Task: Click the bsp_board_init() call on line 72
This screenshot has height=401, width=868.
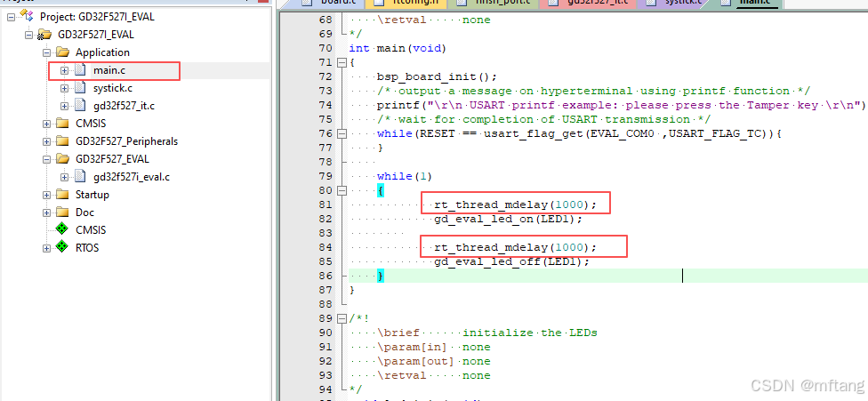Action: (438, 76)
